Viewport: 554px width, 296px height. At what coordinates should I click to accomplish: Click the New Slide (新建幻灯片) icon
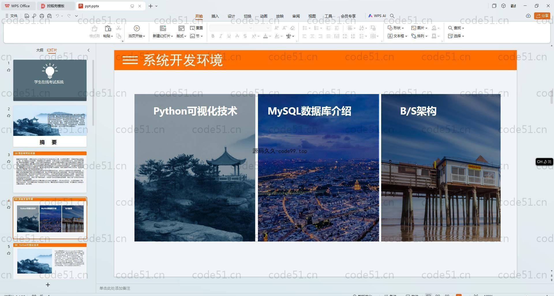[163, 28]
